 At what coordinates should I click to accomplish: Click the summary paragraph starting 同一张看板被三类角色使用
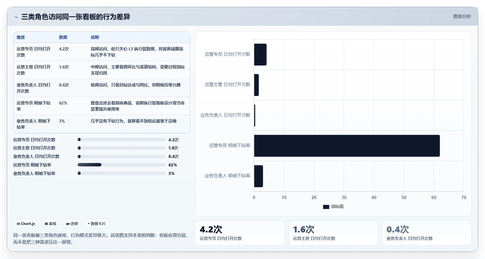pyautogui.click(x=100, y=239)
